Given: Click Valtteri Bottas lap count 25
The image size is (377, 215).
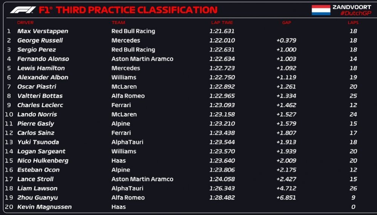Looking at the screenshot, I should 353,96.
